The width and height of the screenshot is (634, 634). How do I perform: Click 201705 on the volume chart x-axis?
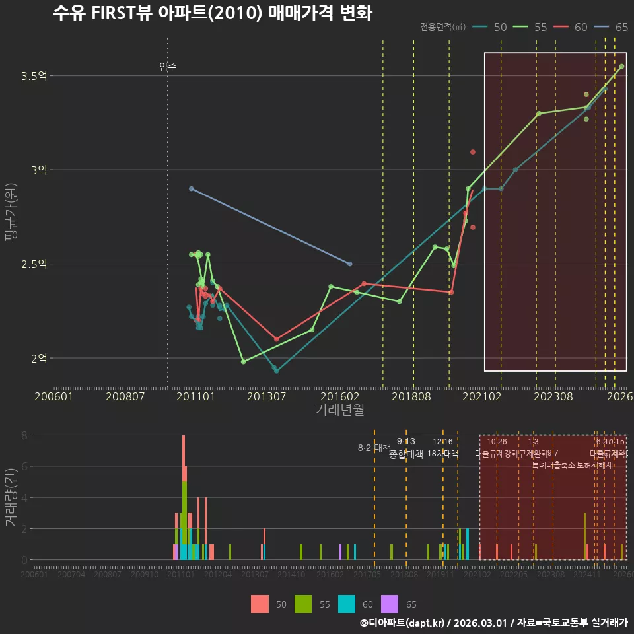point(367,574)
